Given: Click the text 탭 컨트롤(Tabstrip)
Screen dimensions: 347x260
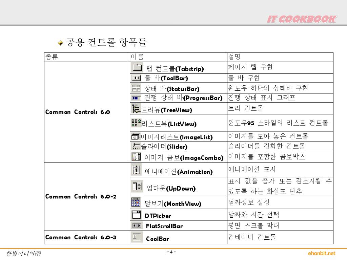Looking at the screenshot, I should 175,68.
